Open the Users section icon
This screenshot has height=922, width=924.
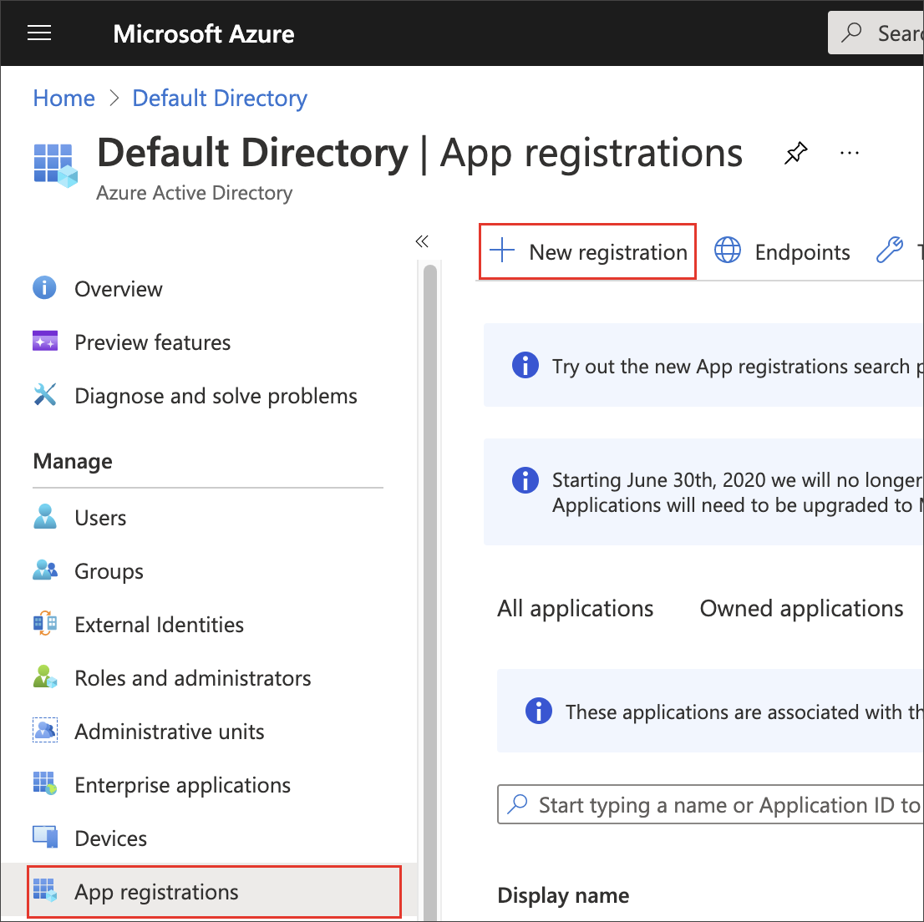tap(45, 517)
